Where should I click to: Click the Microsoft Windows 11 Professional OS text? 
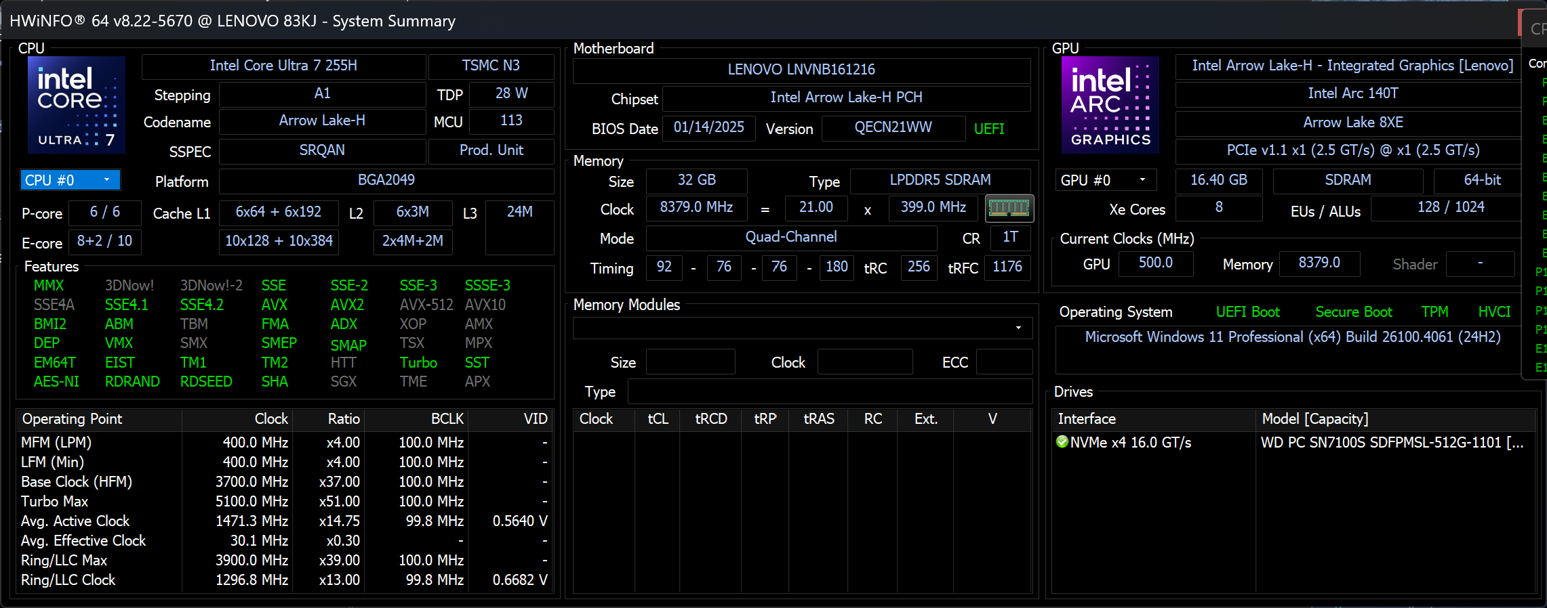(x=1292, y=337)
